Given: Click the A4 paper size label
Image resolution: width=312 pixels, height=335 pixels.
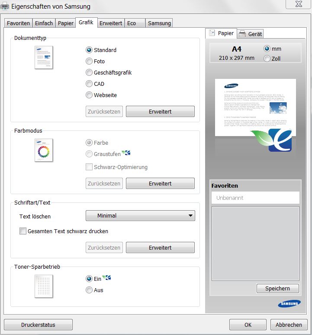Looking at the screenshot, I should tap(237, 49).
